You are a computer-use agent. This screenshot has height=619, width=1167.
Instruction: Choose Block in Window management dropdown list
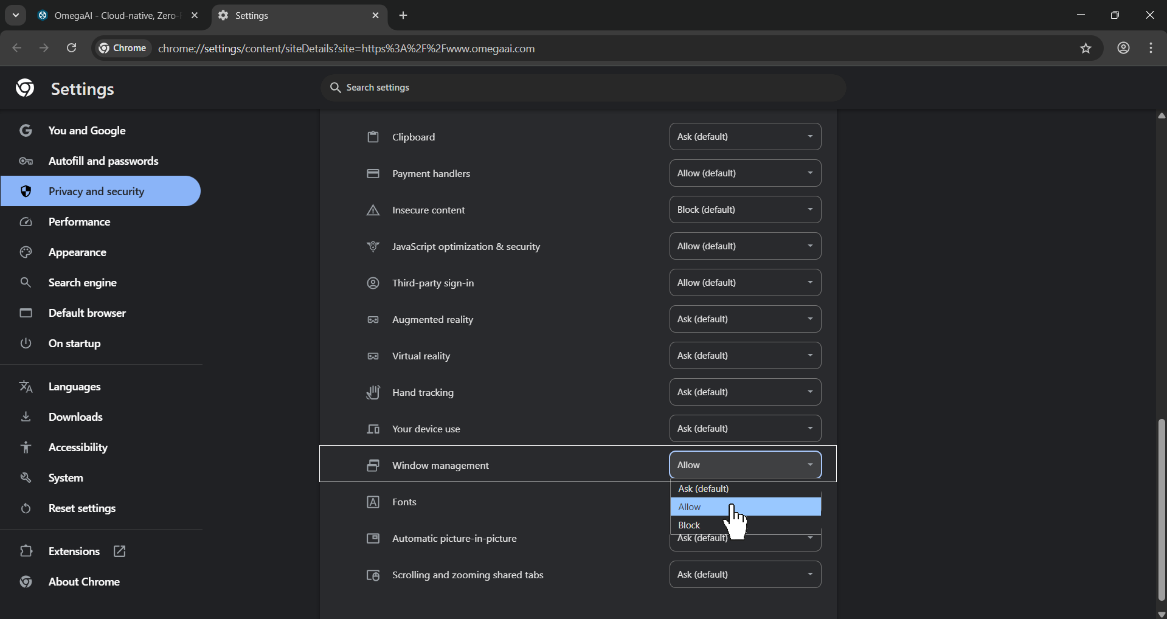click(690, 525)
